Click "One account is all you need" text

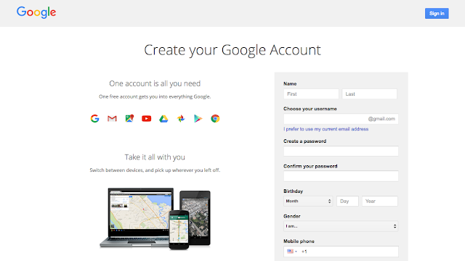[x=155, y=83]
